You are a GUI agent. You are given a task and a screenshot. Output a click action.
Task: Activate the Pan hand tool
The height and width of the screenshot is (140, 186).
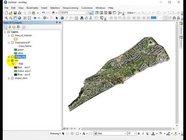coord(15,18)
